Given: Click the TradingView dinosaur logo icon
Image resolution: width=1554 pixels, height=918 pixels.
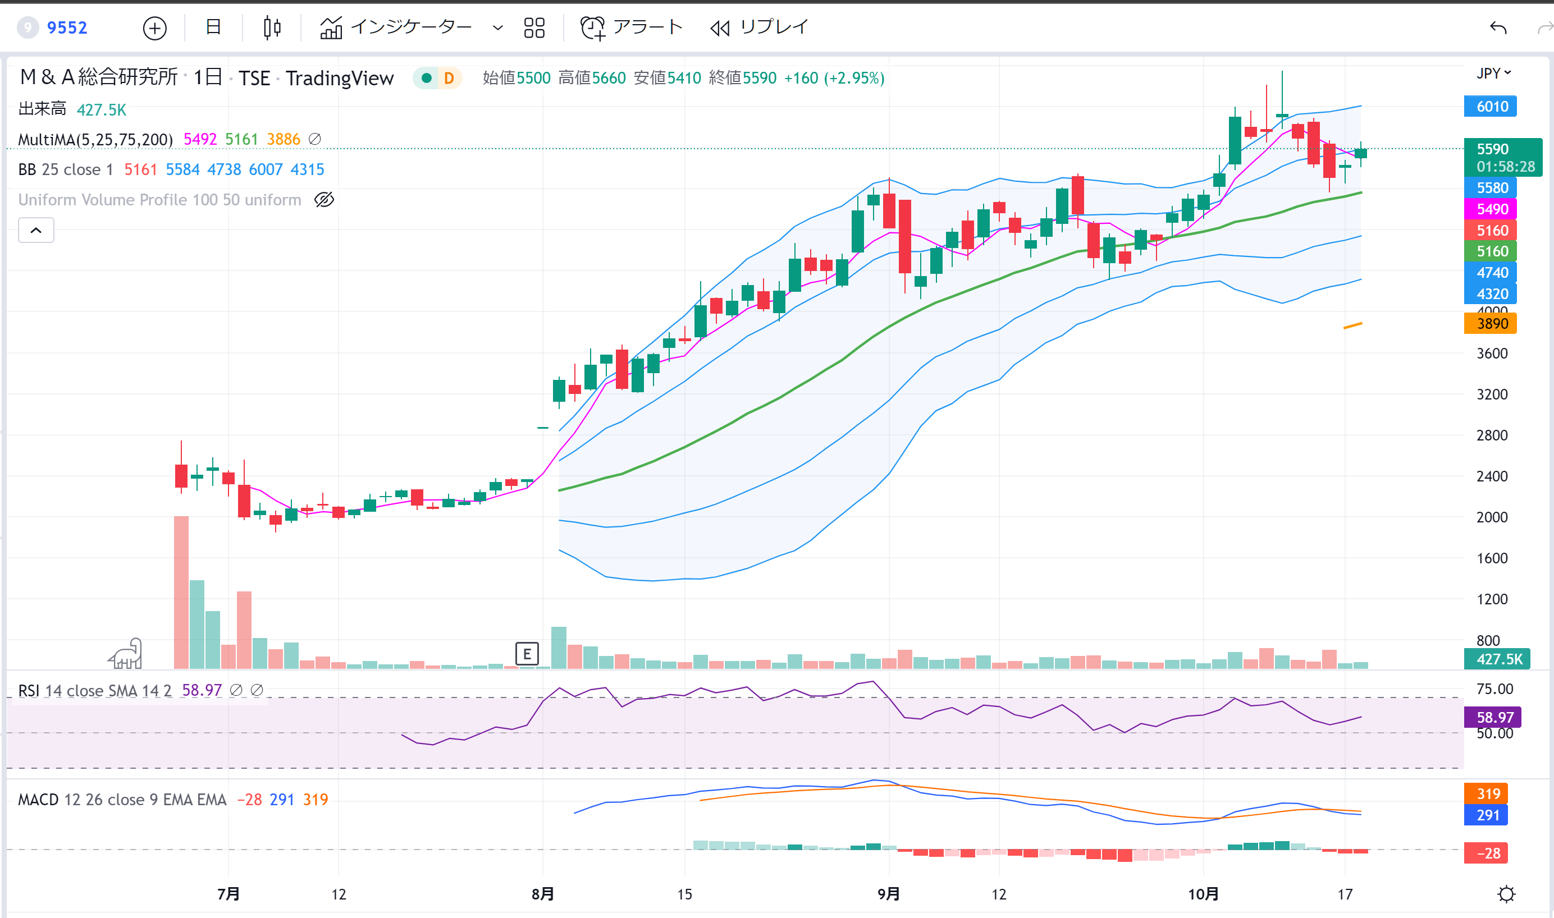Looking at the screenshot, I should click(126, 654).
